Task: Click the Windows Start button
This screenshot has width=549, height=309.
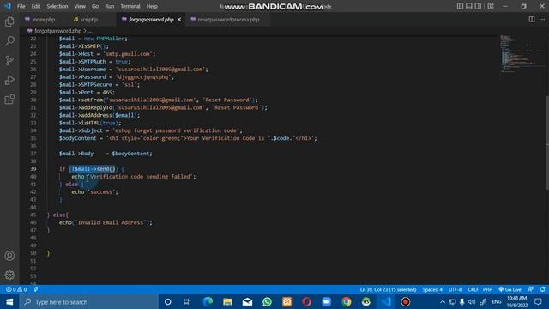Action: pyautogui.click(x=9, y=301)
